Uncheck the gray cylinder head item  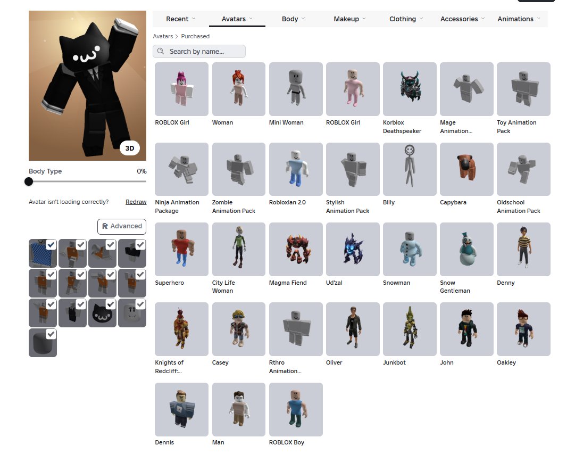(x=51, y=334)
